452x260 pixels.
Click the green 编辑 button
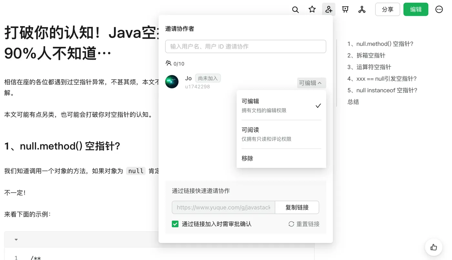click(x=416, y=9)
